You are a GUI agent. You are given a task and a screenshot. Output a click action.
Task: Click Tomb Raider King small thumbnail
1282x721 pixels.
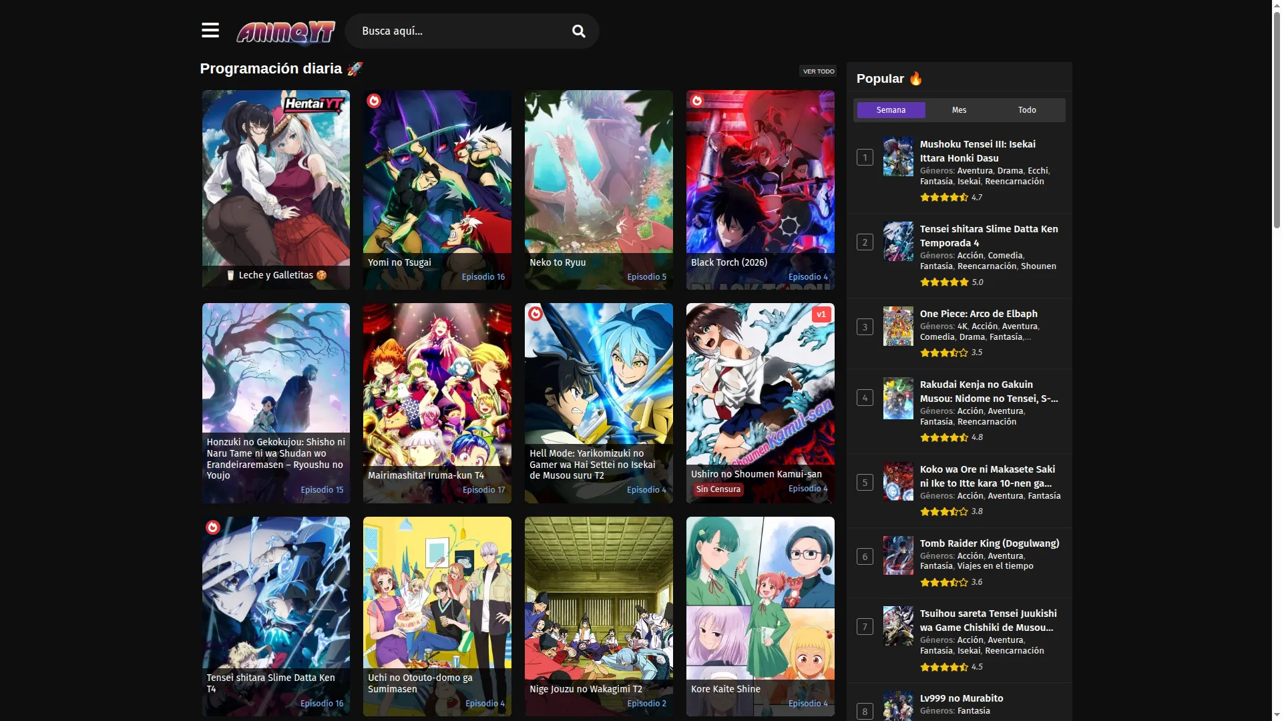[x=898, y=555]
